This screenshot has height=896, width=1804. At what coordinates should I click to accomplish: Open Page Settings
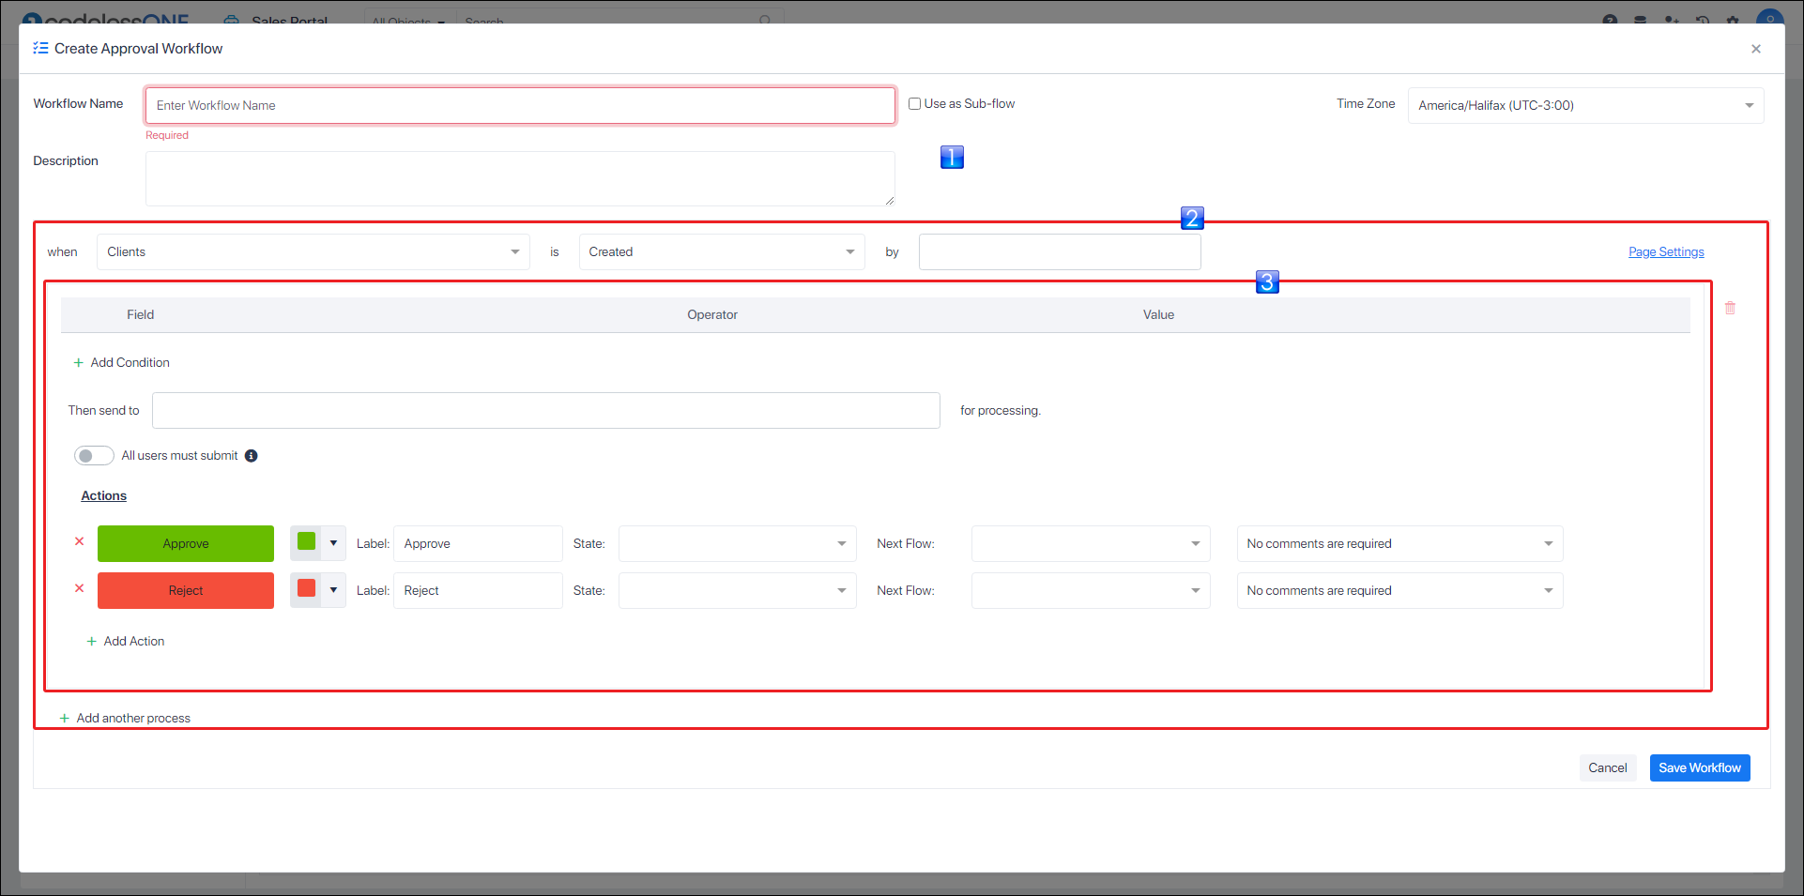coord(1665,251)
